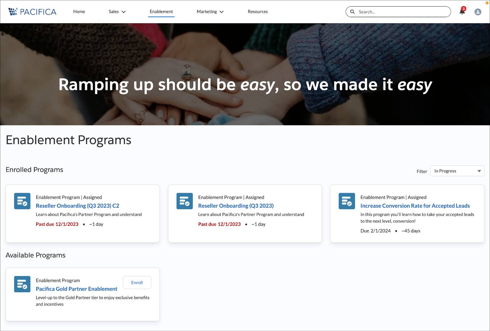
Task: Select the Enablement tab
Action: (161, 12)
